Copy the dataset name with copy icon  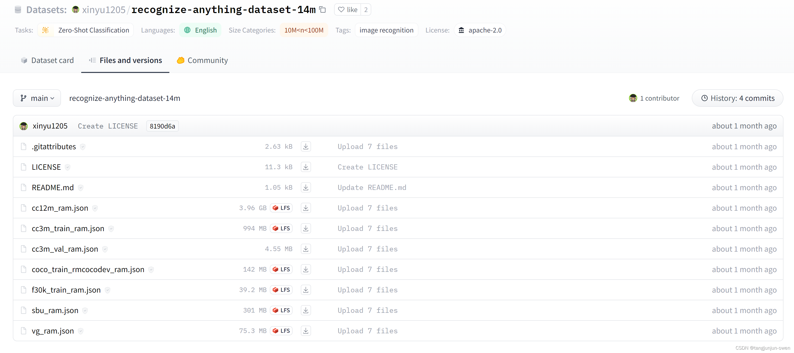322,9
